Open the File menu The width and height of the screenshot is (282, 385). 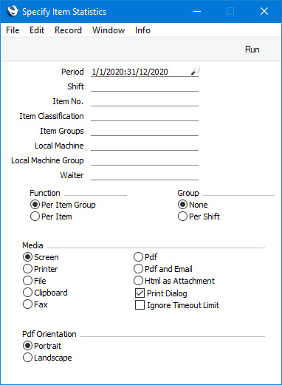13,30
